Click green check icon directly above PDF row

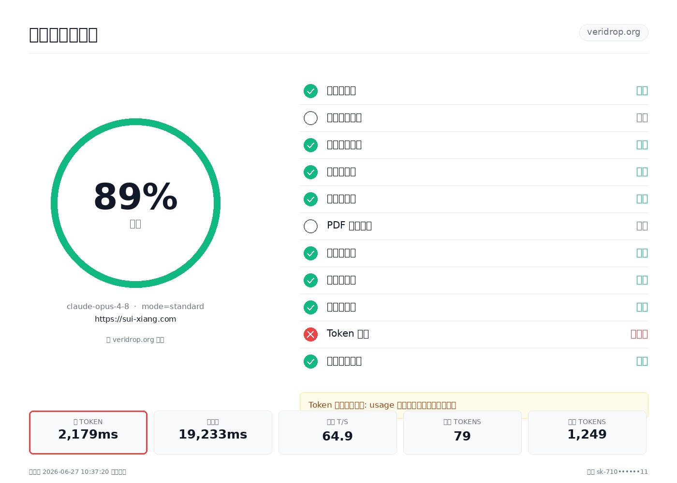[310, 199]
